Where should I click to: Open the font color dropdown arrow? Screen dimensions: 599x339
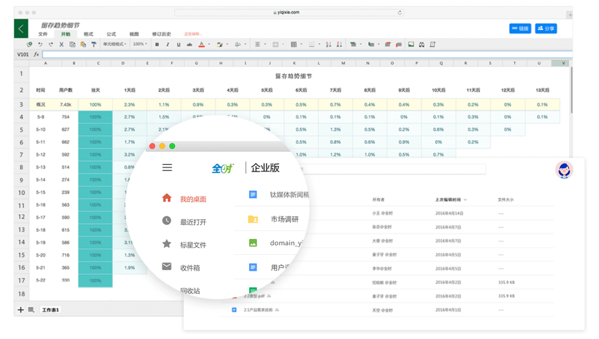click(209, 45)
